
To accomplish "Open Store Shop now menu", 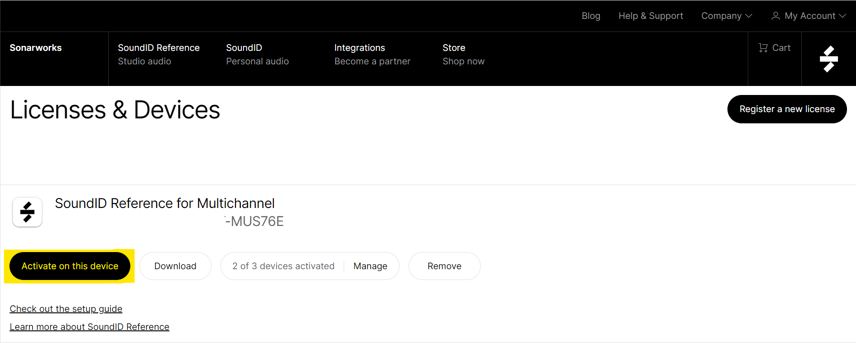I will tap(463, 54).
